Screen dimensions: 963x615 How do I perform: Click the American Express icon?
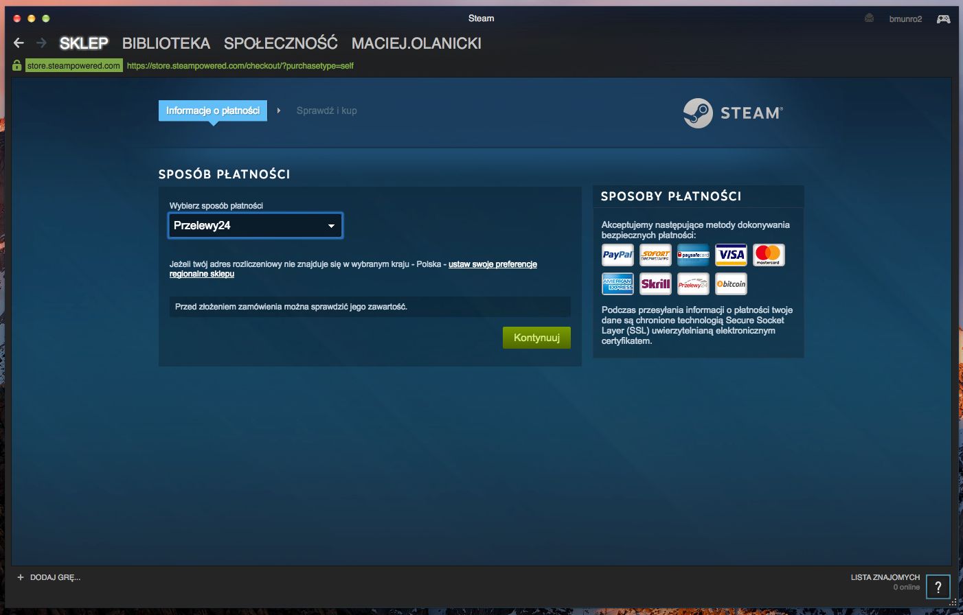[x=617, y=283]
